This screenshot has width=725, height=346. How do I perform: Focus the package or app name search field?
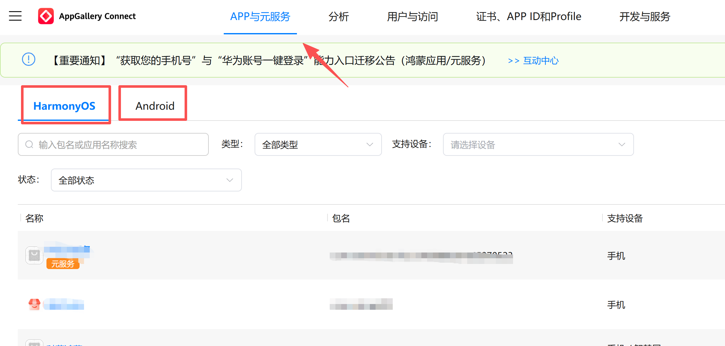pos(113,144)
